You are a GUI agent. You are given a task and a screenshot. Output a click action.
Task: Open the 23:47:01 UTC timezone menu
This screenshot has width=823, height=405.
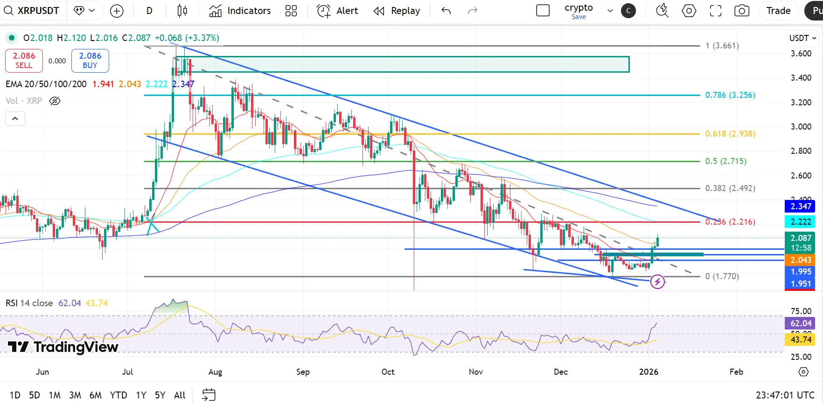point(785,395)
